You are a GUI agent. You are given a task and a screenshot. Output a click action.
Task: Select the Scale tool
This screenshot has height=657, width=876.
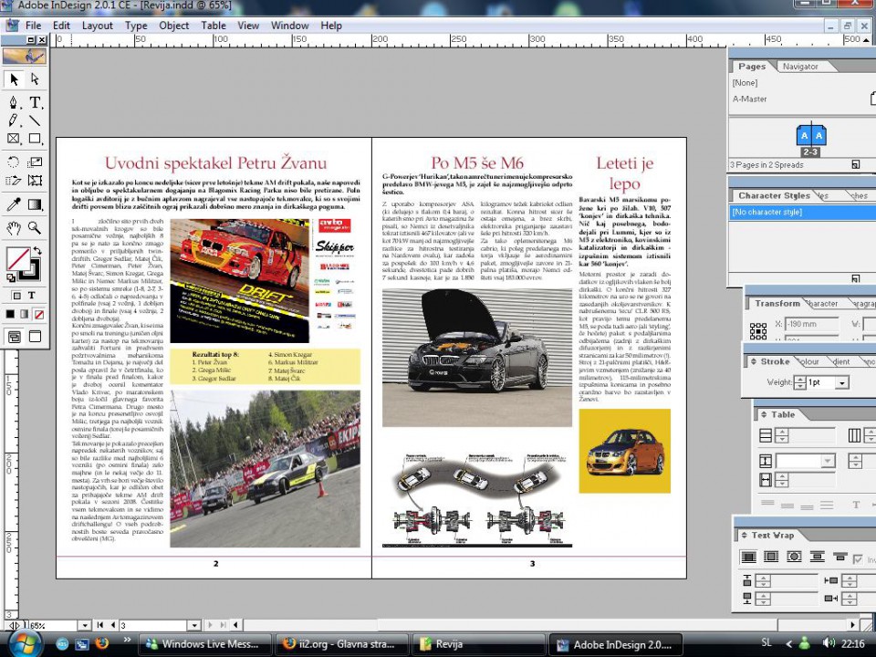click(x=35, y=162)
